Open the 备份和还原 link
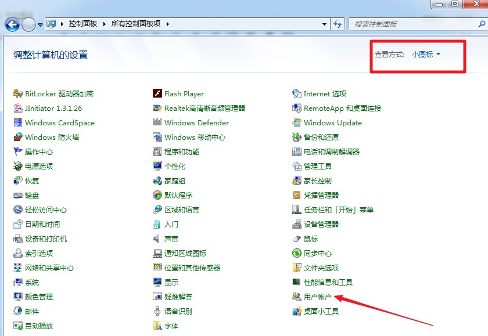Image resolution: width=488 pixels, height=336 pixels. (x=321, y=137)
